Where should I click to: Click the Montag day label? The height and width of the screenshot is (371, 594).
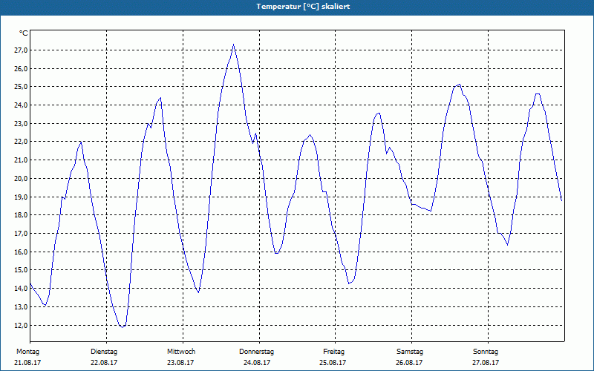pos(27,352)
